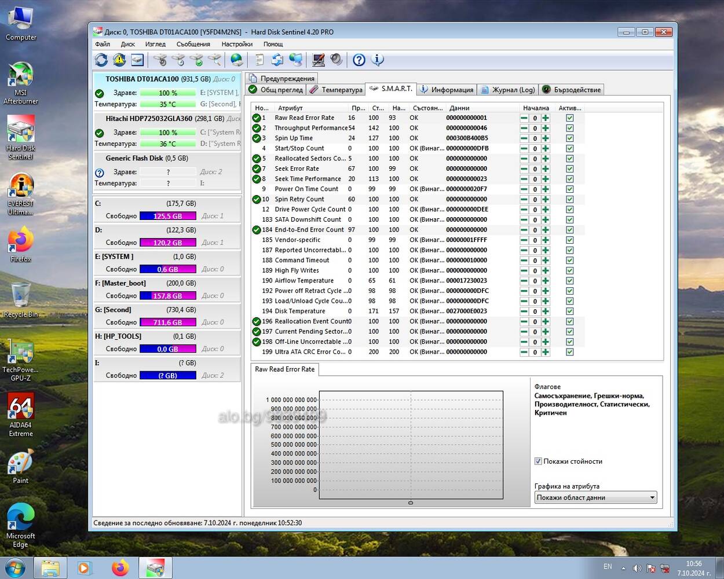Sort by the Атрибут column header

coord(310,108)
